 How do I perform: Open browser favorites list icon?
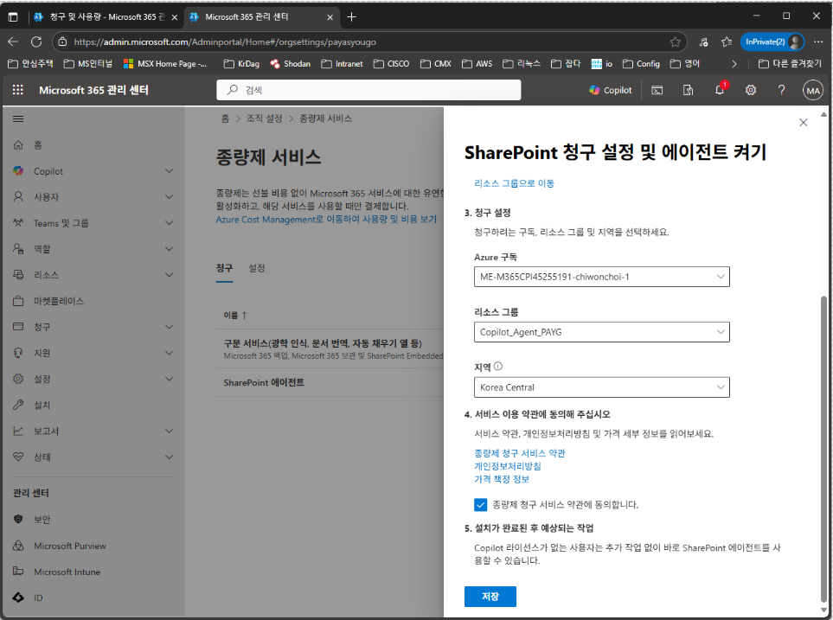(x=727, y=42)
